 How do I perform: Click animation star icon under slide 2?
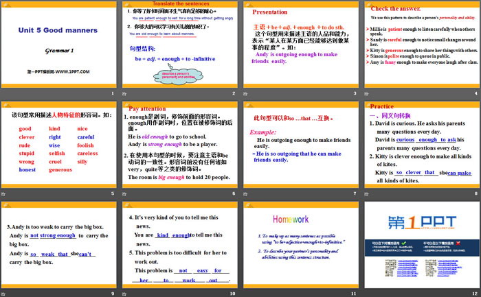pyautogui.click(x=124, y=94)
